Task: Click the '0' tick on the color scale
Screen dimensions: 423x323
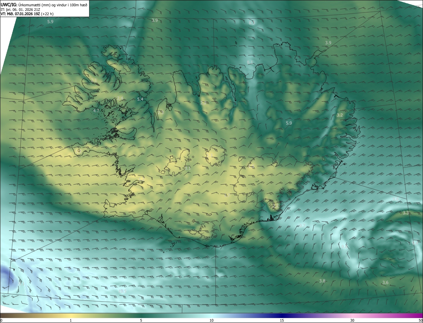Action: click(1, 321)
